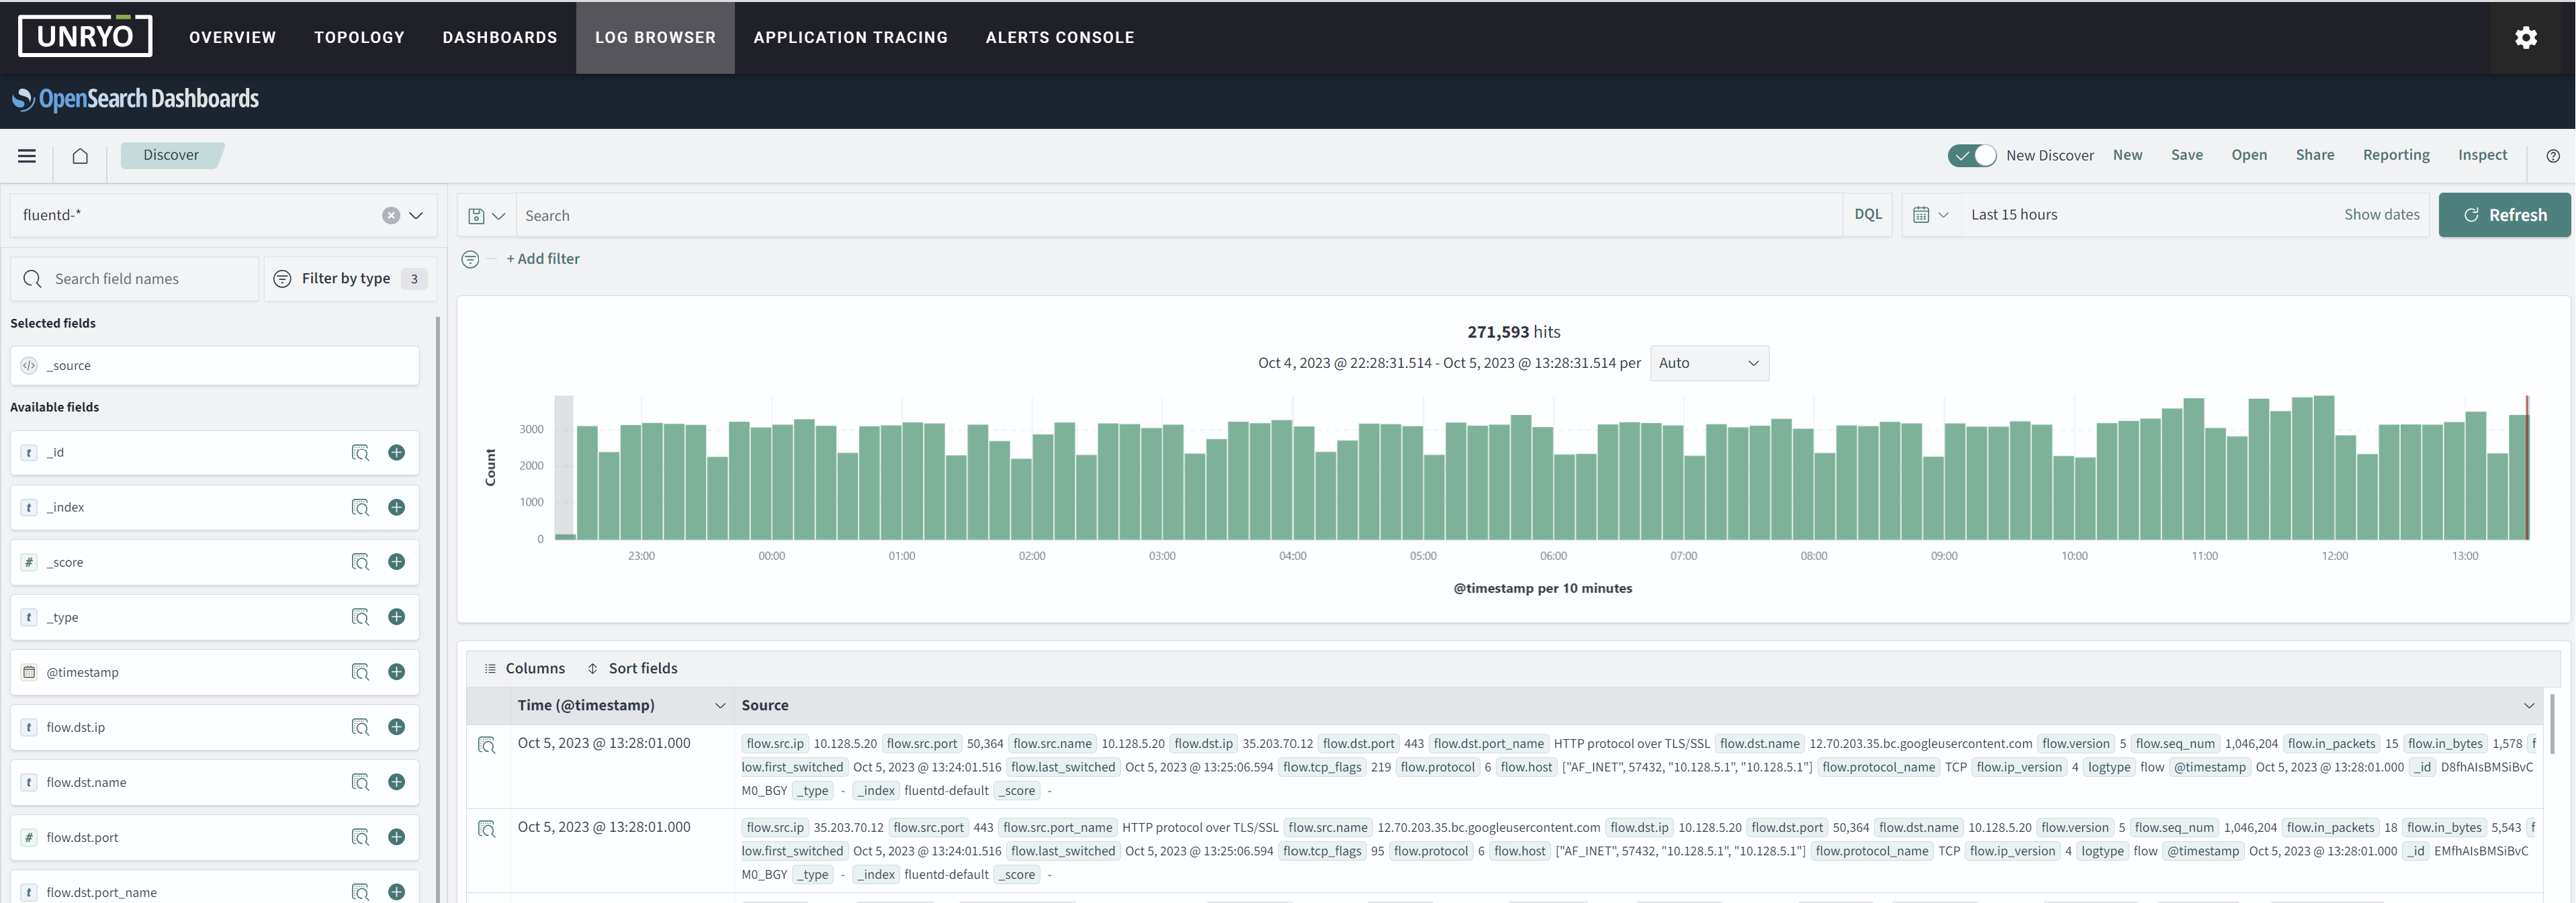Click the Refresh button

[x=2504, y=215]
